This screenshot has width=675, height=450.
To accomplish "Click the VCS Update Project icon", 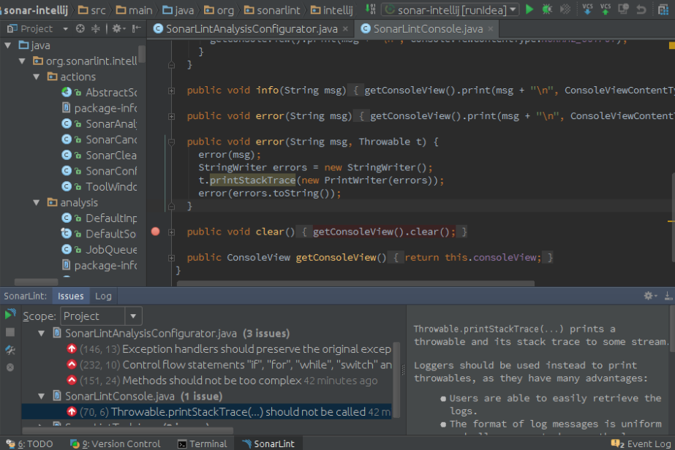I will [588, 9].
